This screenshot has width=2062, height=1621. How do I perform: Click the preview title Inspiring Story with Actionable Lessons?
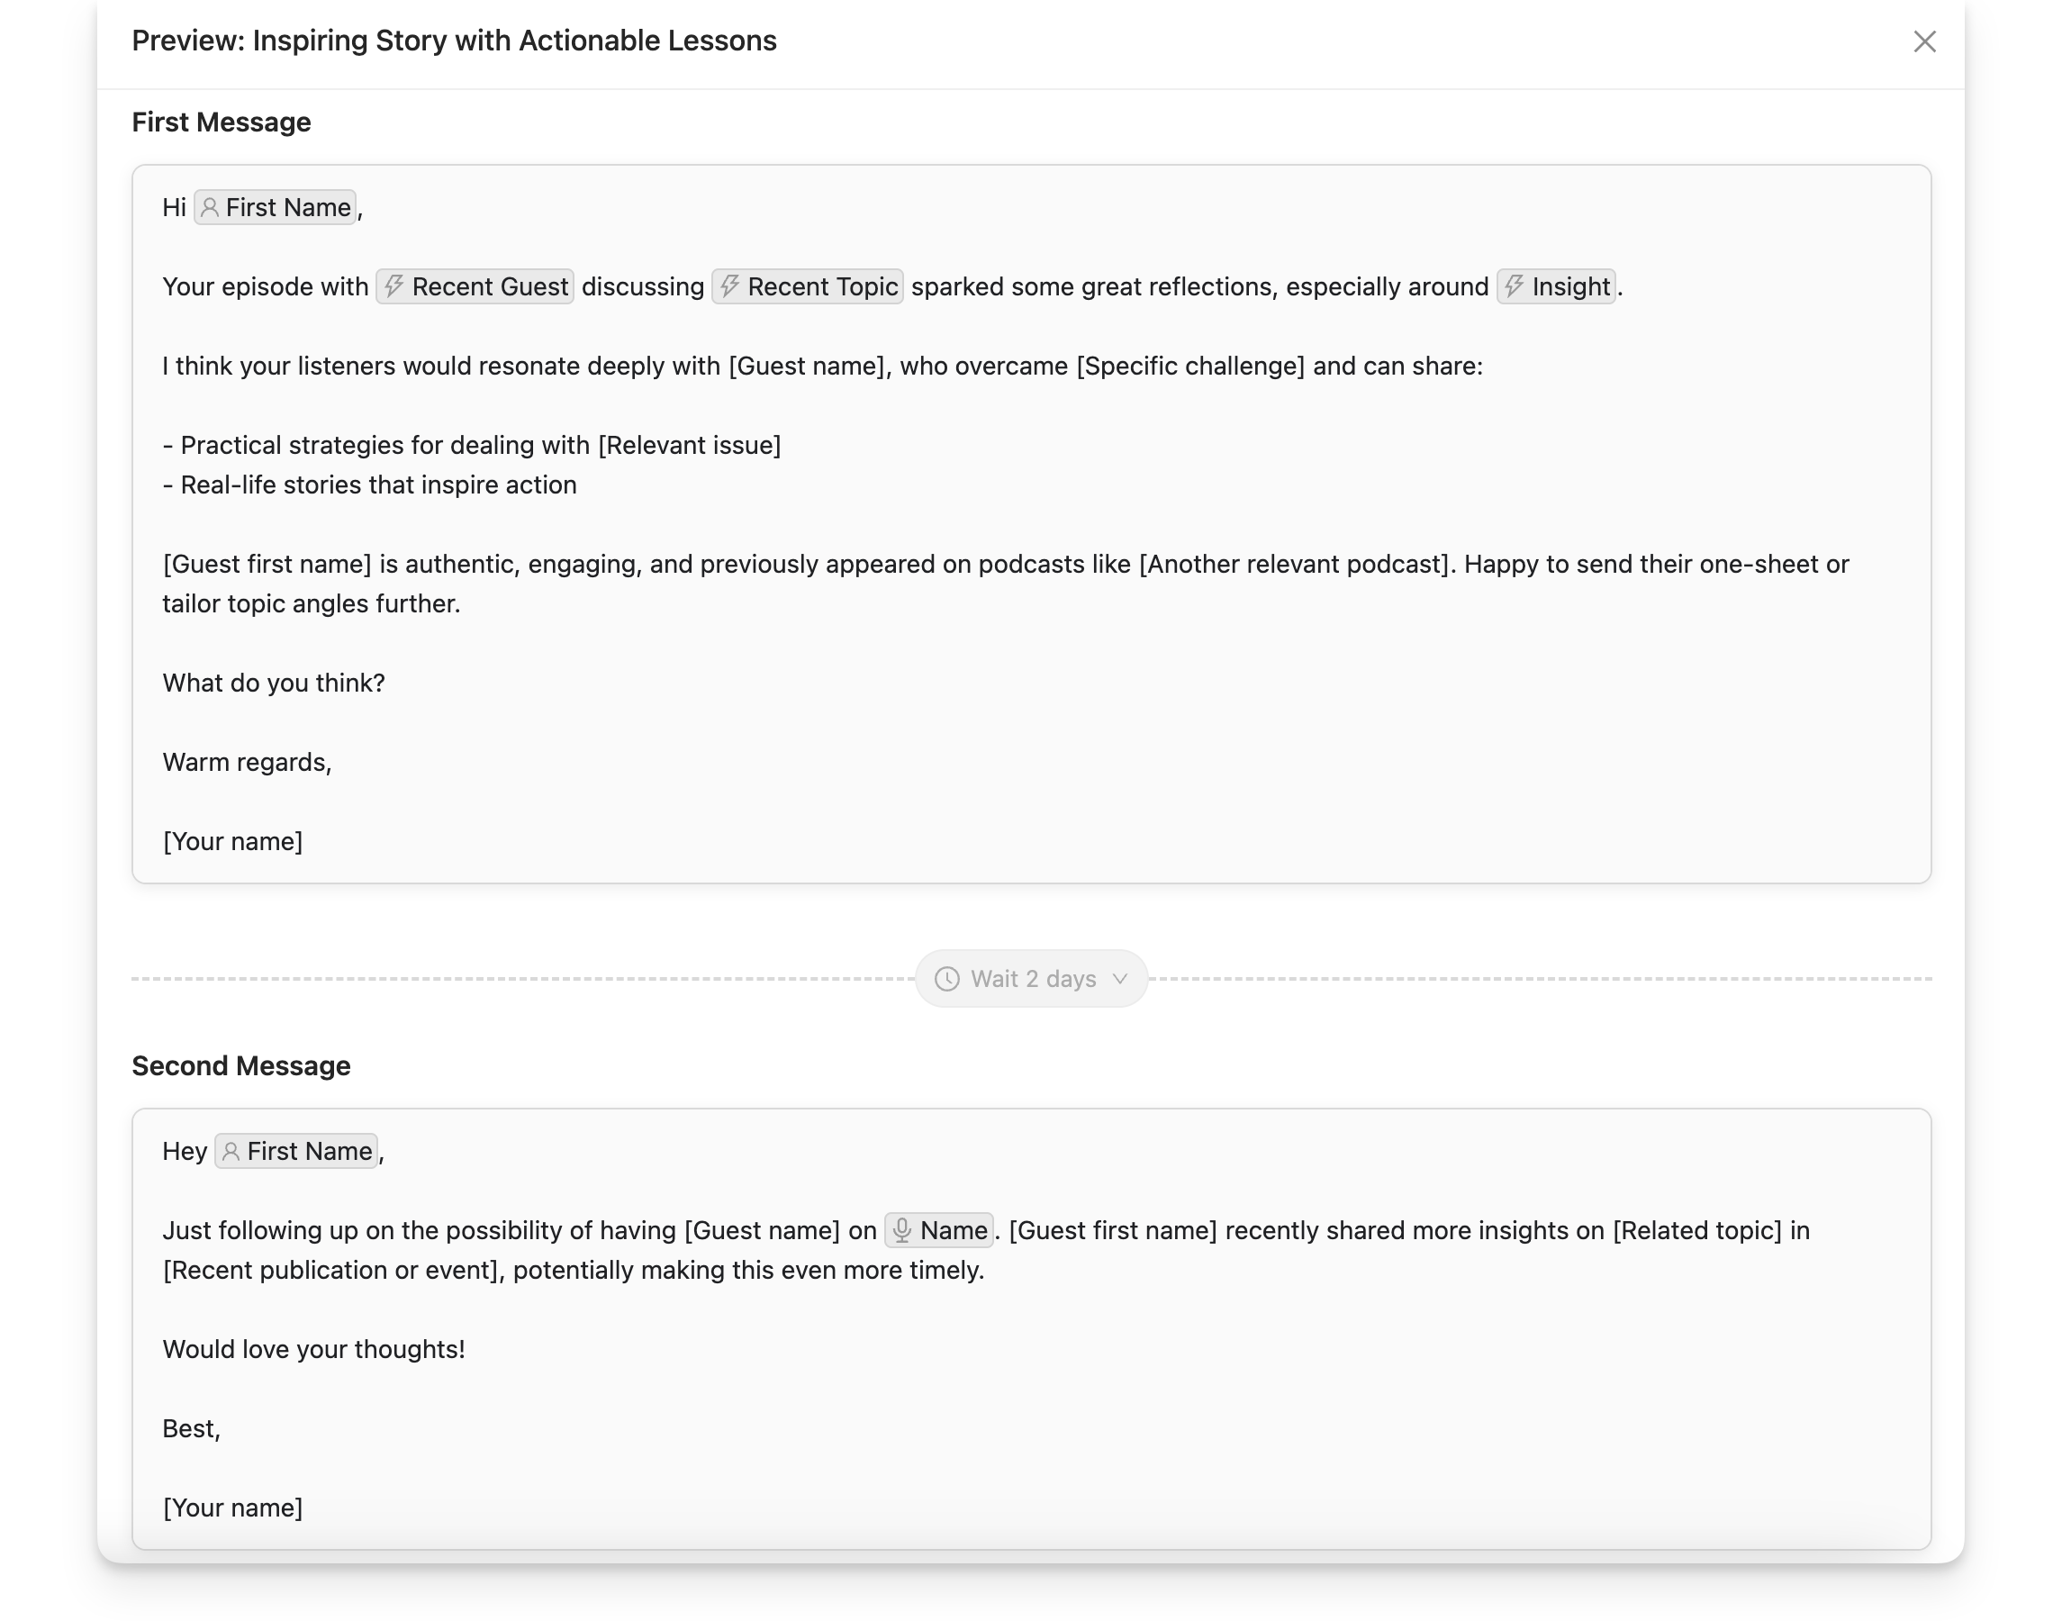454,41
